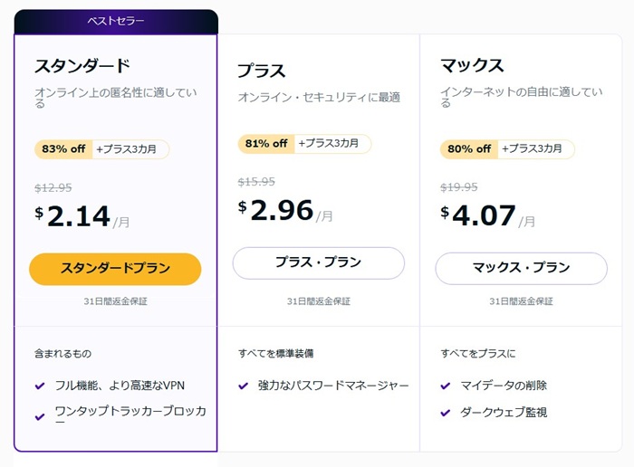The height and width of the screenshot is (467, 634).
Task: Click checkmark beside マイデータの削除
Action: [446, 386]
